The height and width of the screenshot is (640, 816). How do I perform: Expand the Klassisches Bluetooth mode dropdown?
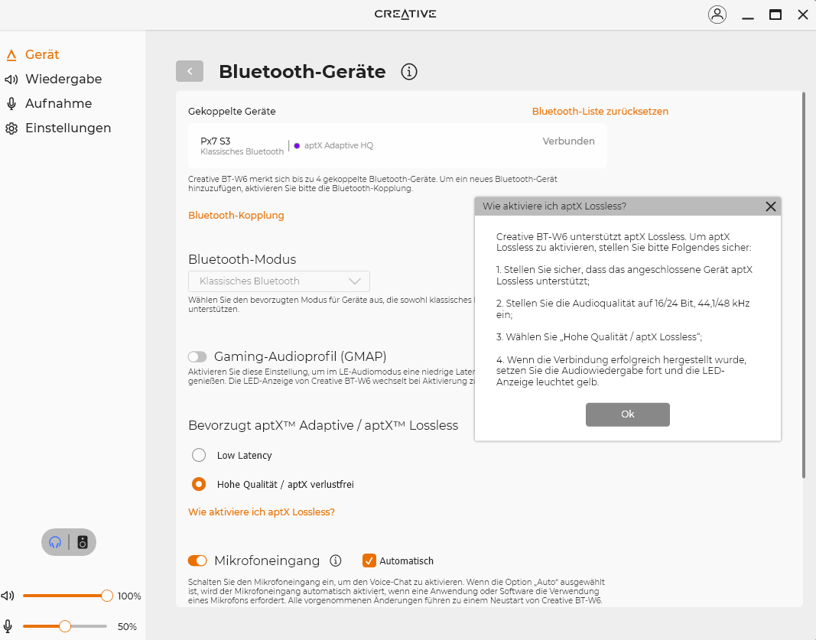point(279,281)
